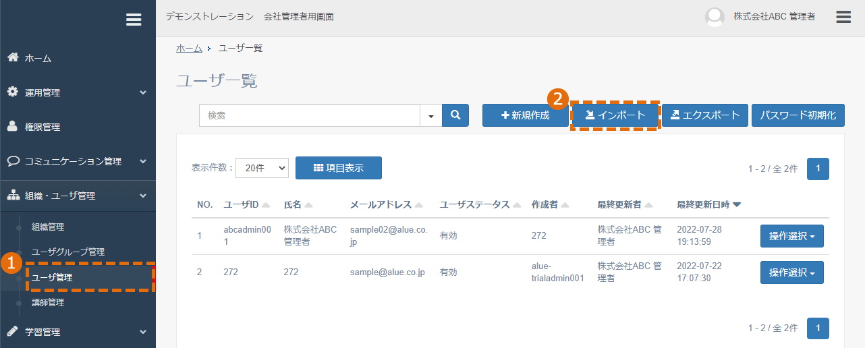Sort by メールアドレス column arrow
Image resolution: width=865 pixels, height=348 pixels.
(419, 205)
